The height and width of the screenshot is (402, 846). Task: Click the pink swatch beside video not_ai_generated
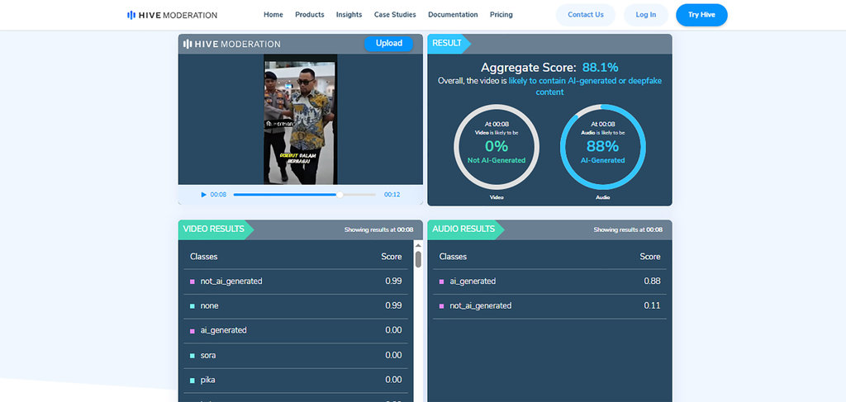click(x=192, y=281)
